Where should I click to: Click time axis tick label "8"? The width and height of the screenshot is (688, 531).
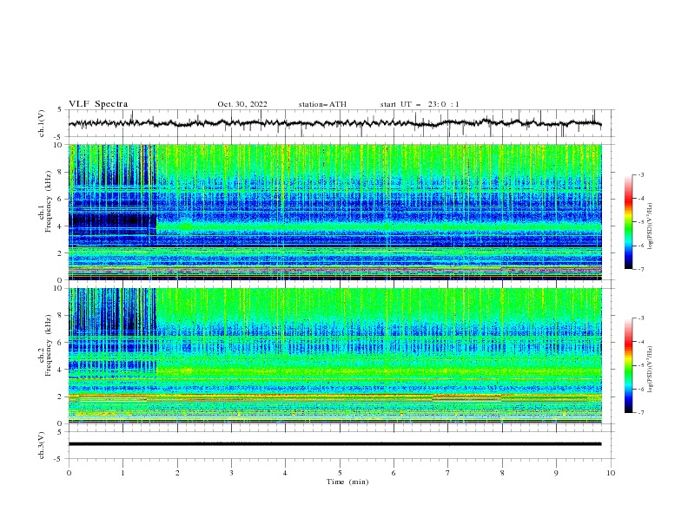coord(502,473)
